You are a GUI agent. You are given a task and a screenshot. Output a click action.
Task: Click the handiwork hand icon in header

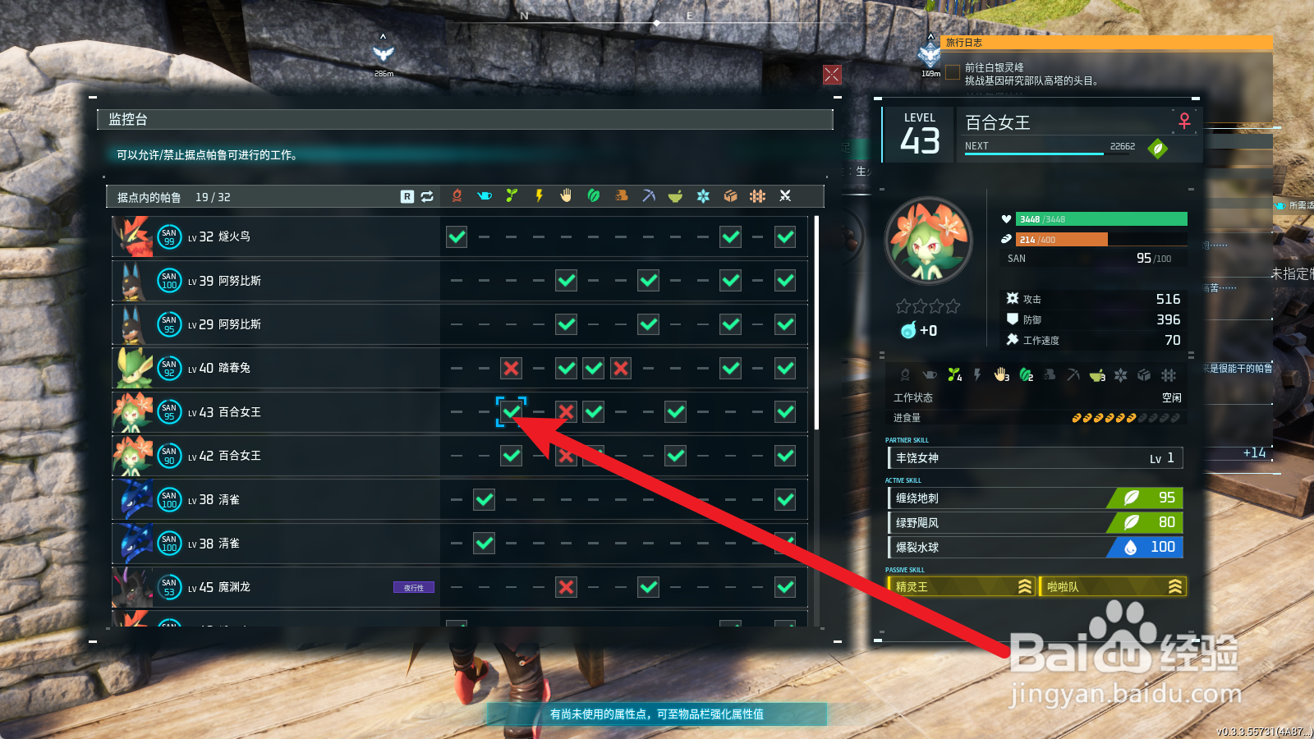click(566, 195)
